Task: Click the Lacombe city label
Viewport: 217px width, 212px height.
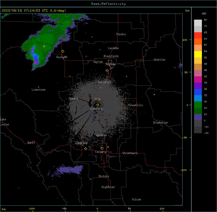Action: 113,48
